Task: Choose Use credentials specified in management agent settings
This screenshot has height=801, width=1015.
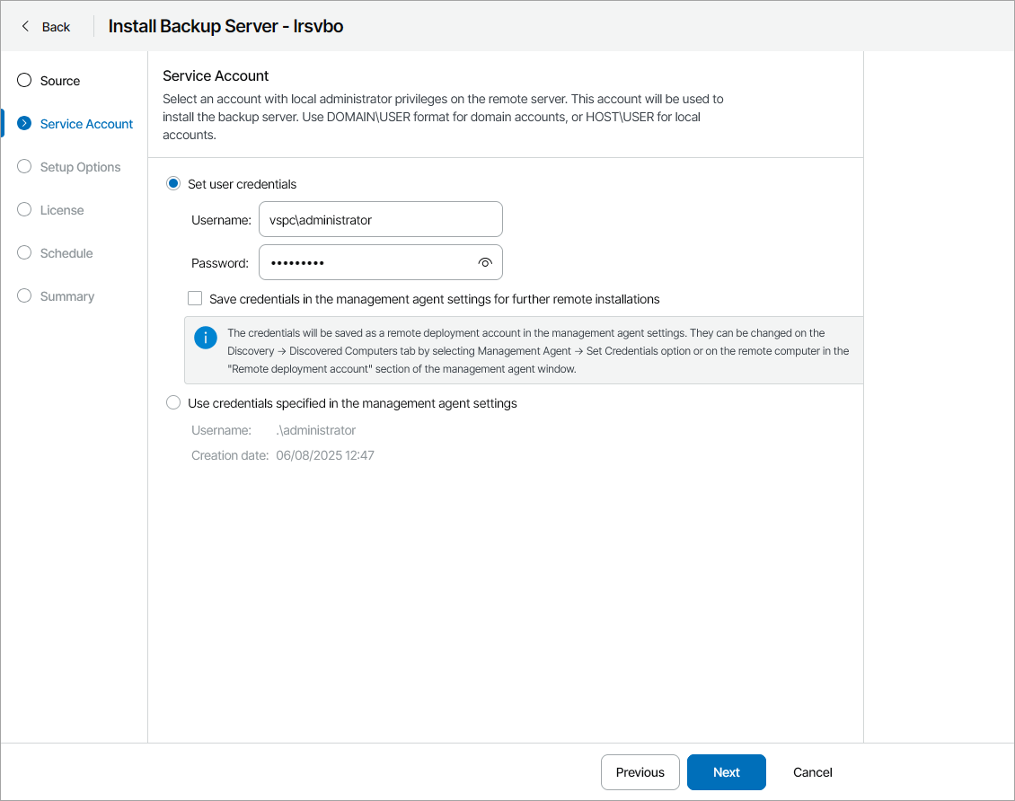Action: (x=172, y=402)
